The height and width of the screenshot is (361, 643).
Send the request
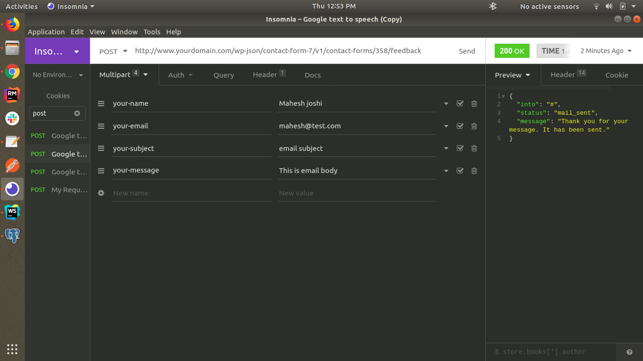point(467,51)
